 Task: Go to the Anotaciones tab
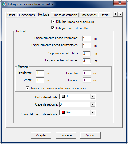click(89, 15)
